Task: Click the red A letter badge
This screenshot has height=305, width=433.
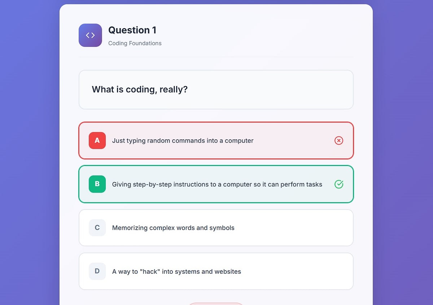Action: 97,140
